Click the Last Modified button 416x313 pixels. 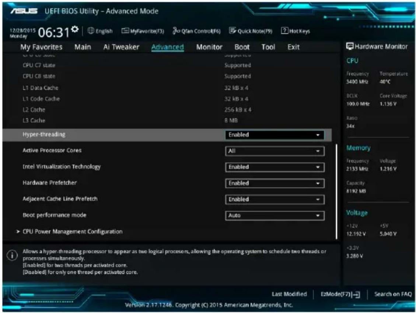pyautogui.click(x=289, y=294)
